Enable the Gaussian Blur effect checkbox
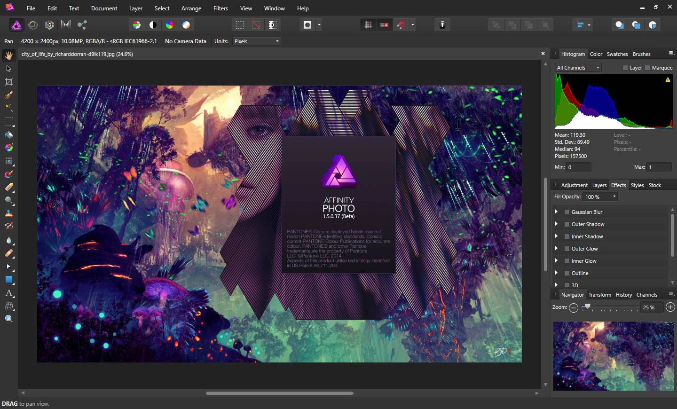Viewport: 677px width, 409px height. coord(567,212)
